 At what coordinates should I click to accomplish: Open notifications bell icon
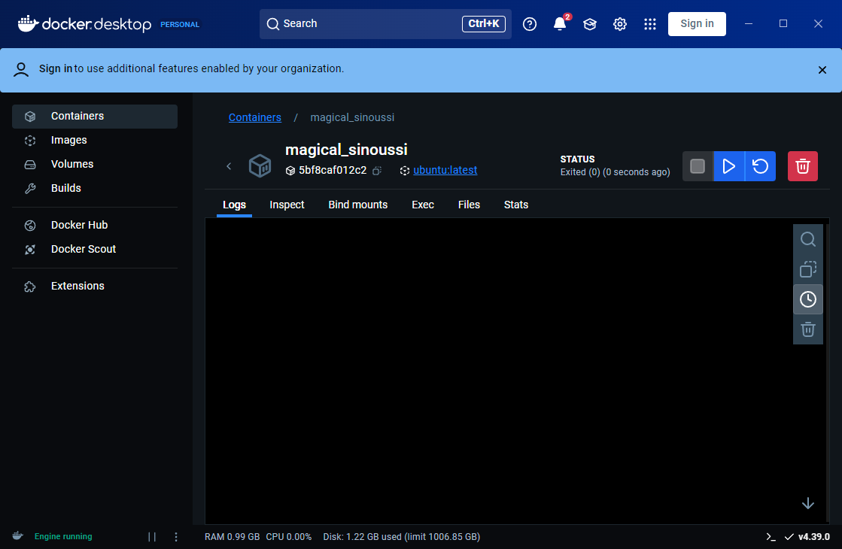560,24
